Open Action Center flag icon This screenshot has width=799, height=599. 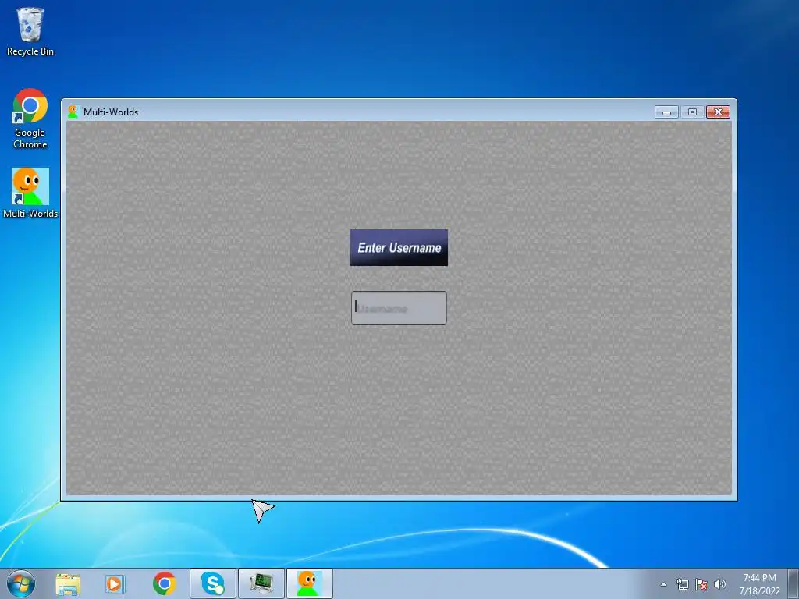(x=701, y=584)
